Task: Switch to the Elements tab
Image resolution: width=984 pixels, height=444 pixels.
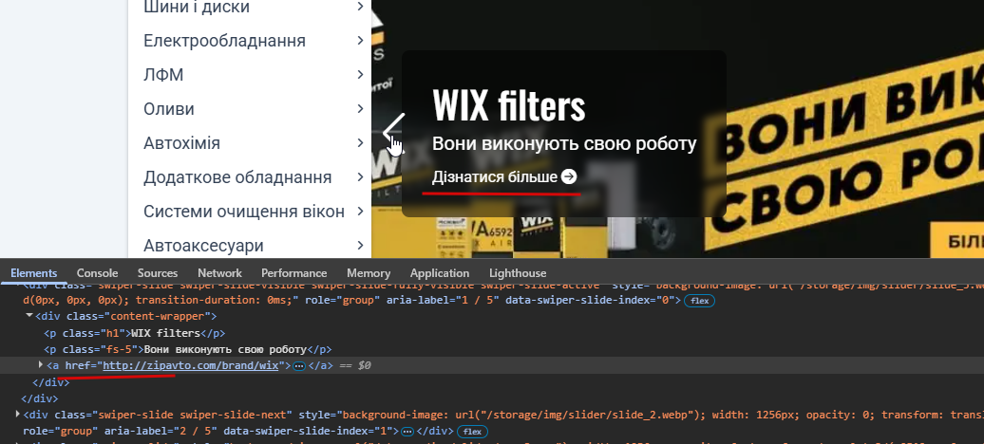Action: (34, 273)
